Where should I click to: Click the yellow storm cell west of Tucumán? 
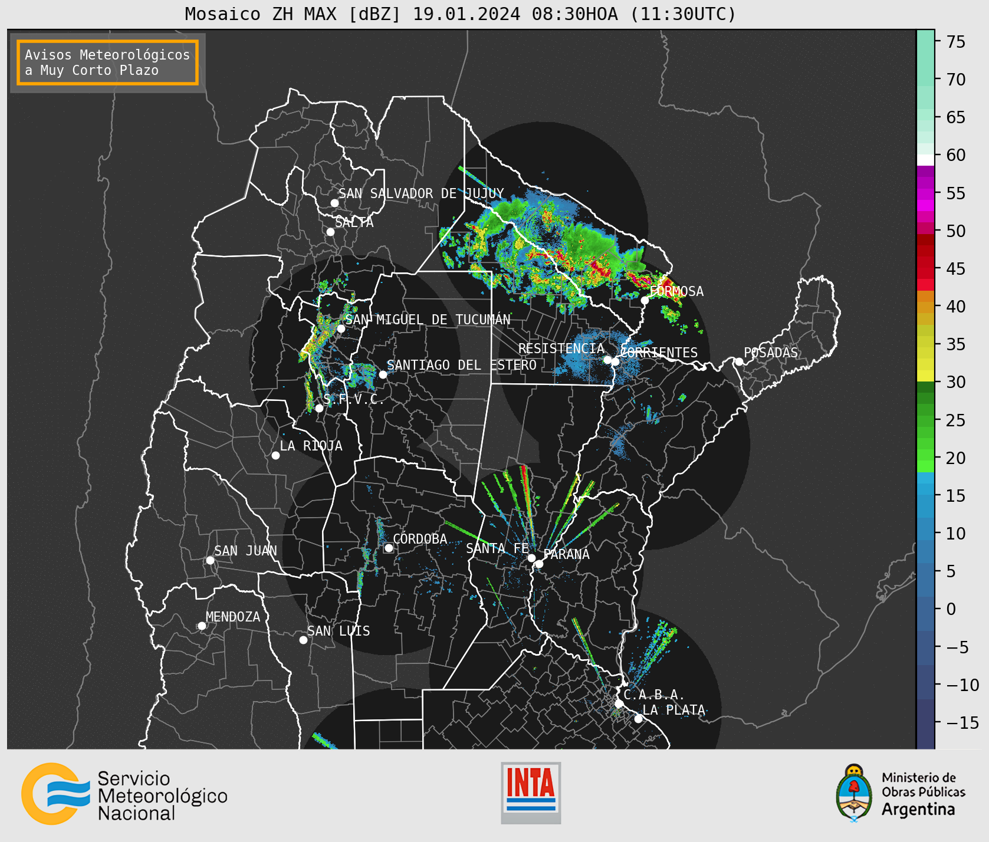(x=317, y=342)
